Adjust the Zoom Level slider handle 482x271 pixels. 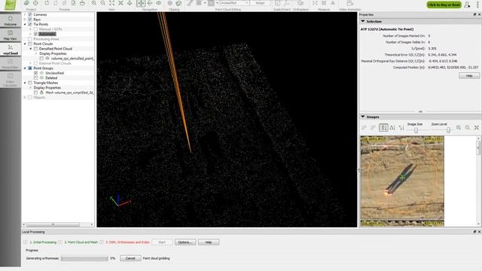pyautogui.click(x=449, y=130)
